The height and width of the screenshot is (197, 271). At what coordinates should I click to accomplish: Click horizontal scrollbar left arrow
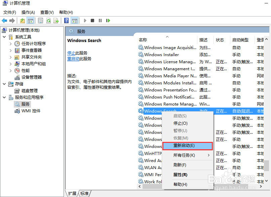[x=140, y=187]
